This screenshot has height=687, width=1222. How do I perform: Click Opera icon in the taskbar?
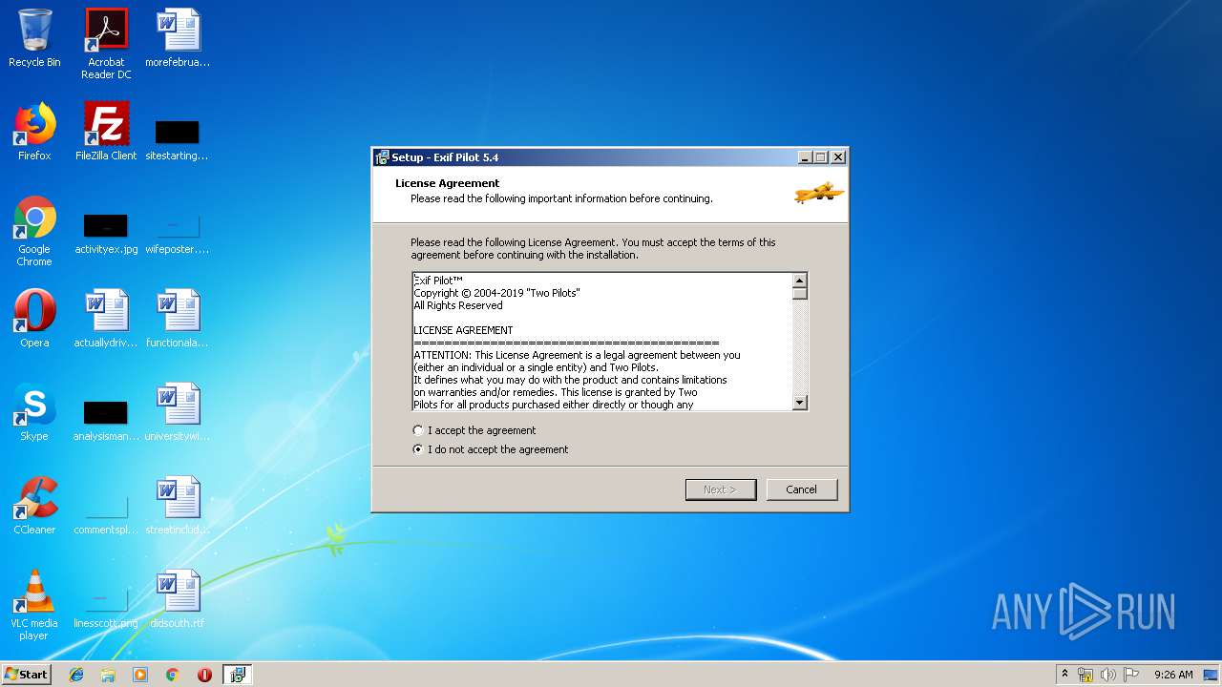click(x=204, y=675)
